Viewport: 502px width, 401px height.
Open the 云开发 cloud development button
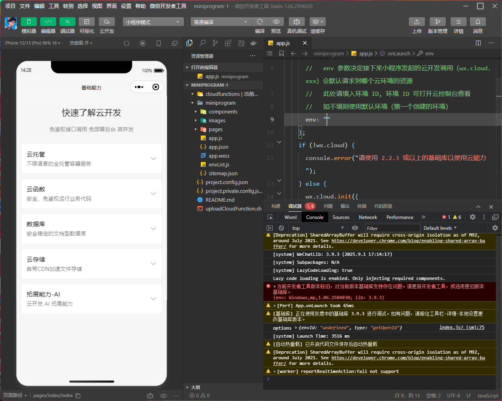107,22
